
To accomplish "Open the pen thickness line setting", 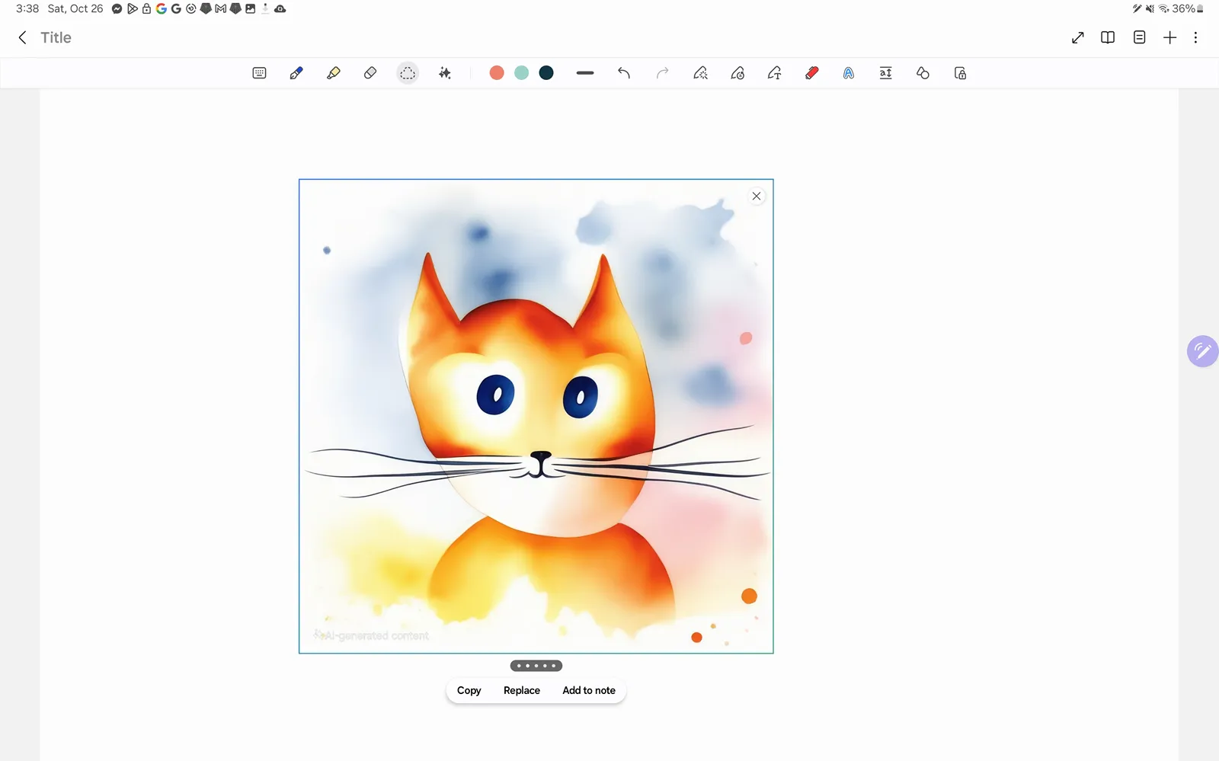I will [585, 73].
